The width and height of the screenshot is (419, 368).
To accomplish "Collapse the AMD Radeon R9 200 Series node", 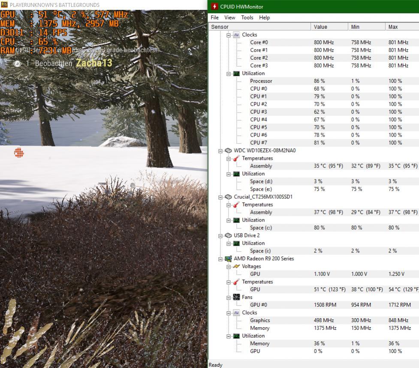I will click(220, 259).
